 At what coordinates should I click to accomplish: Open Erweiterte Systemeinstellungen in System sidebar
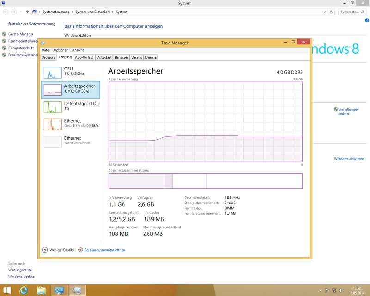(23, 55)
